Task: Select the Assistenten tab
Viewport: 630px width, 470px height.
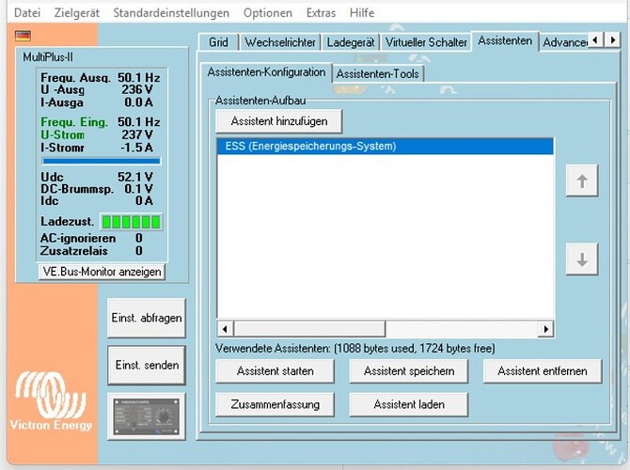Action: point(505,40)
